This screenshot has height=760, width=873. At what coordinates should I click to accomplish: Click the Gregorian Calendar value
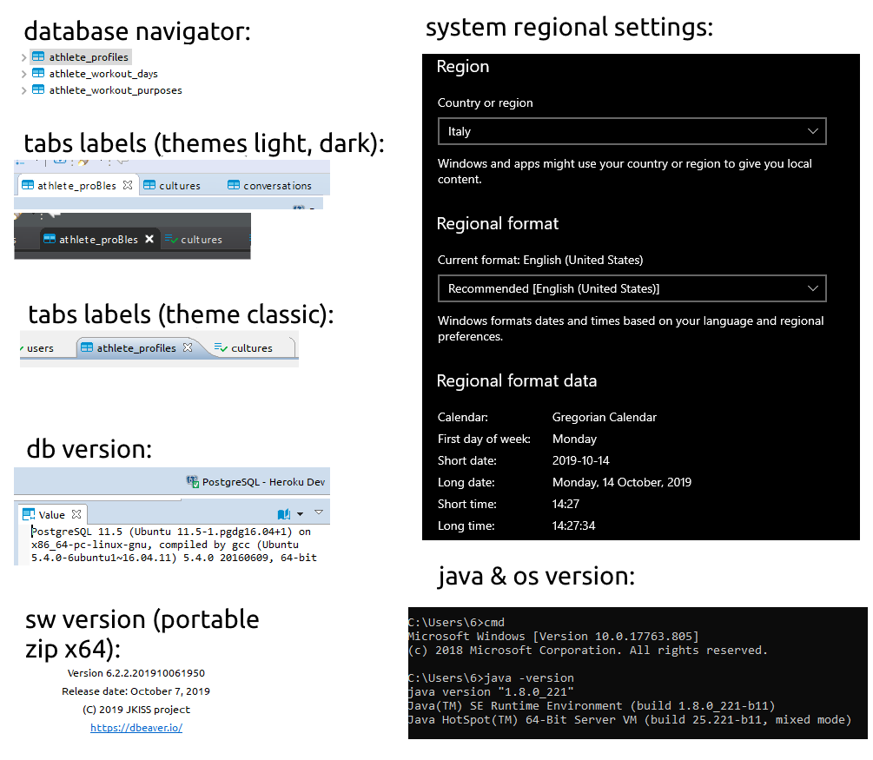pos(604,417)
